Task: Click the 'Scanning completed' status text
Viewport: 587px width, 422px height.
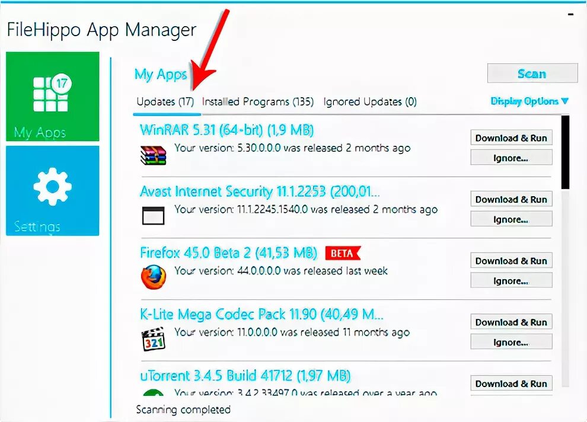Action: tap(183, 410)
